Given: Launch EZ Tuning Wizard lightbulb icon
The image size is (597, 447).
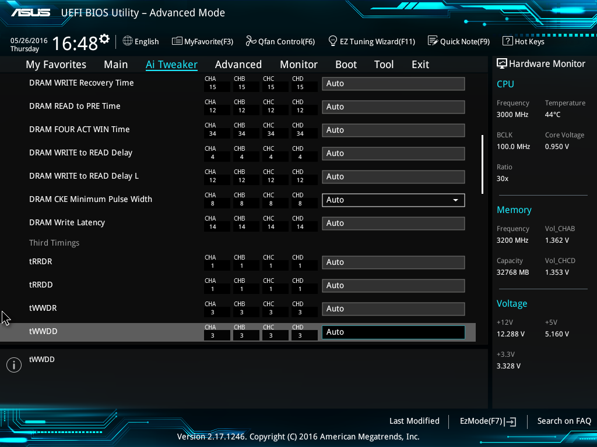Looking at the screenshot, I should click(333, 41).
